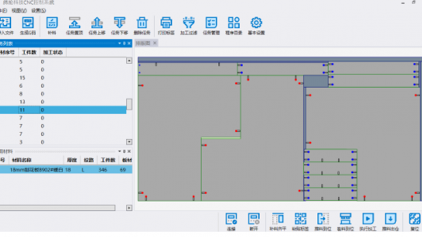Toggle the pin on the task list panel
The width and height of the screenshot is (422, 237).
tap(124, 43)
